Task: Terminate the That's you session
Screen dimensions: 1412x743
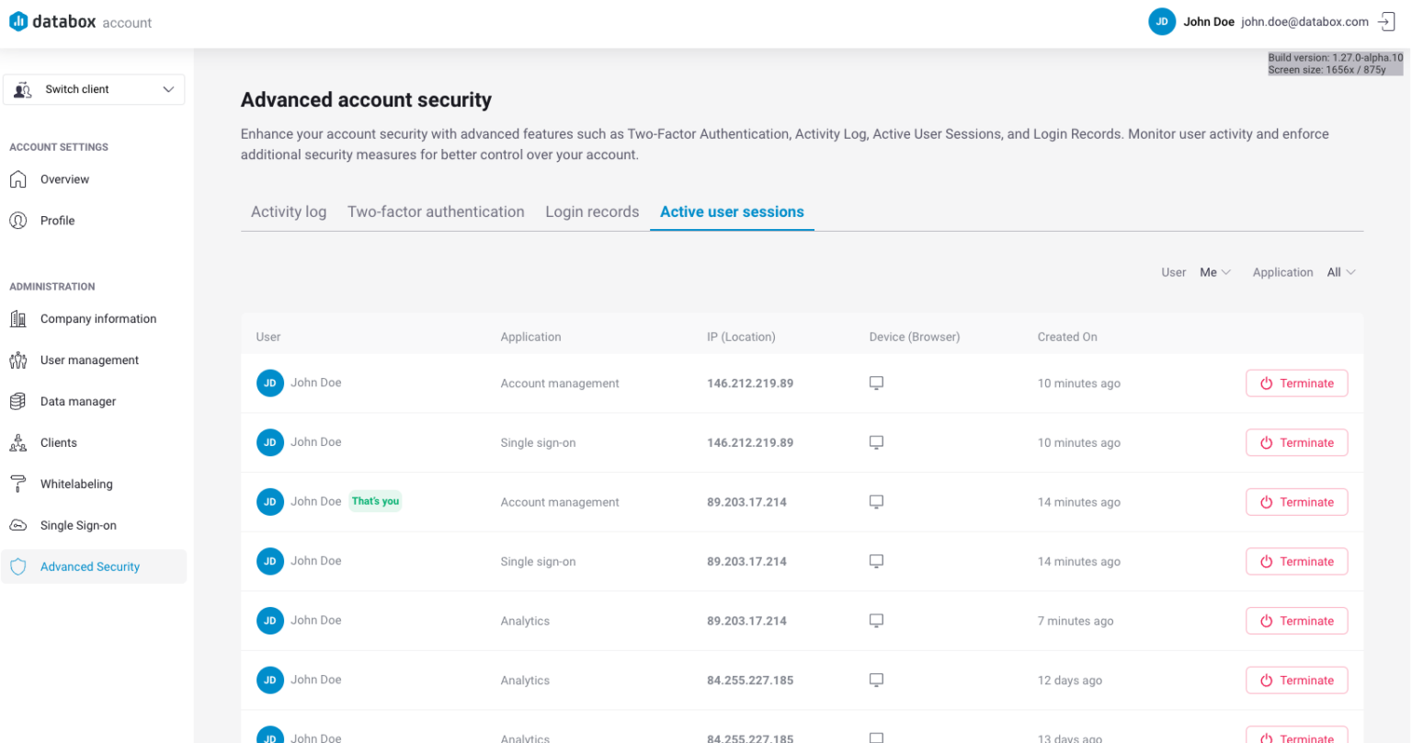Action: click(x=1296, y=502)
